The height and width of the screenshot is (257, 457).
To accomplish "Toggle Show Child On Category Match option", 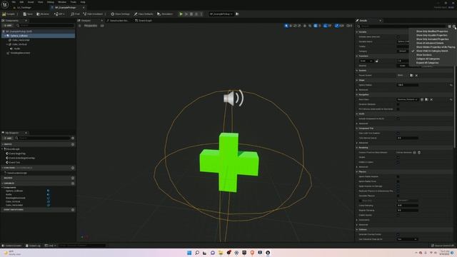I will coord(432,51).
